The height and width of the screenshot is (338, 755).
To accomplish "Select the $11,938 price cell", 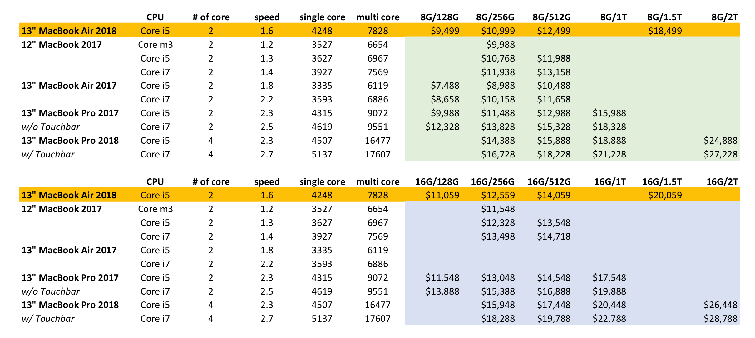I will pos(498,72).
